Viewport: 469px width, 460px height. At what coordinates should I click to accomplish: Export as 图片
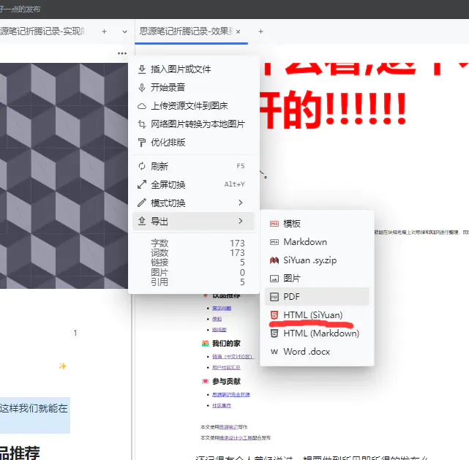(317, 279)
